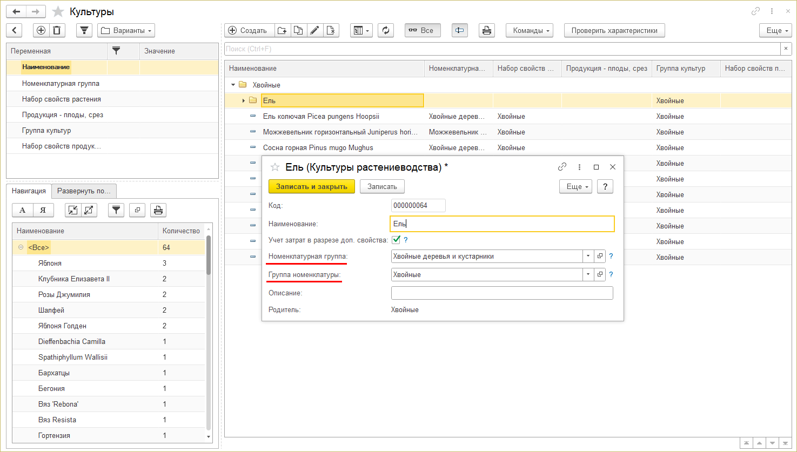
Task: Uncheck 'Учет затрат в разрезе доп. свойства'
Action: (x=396, y=240)
